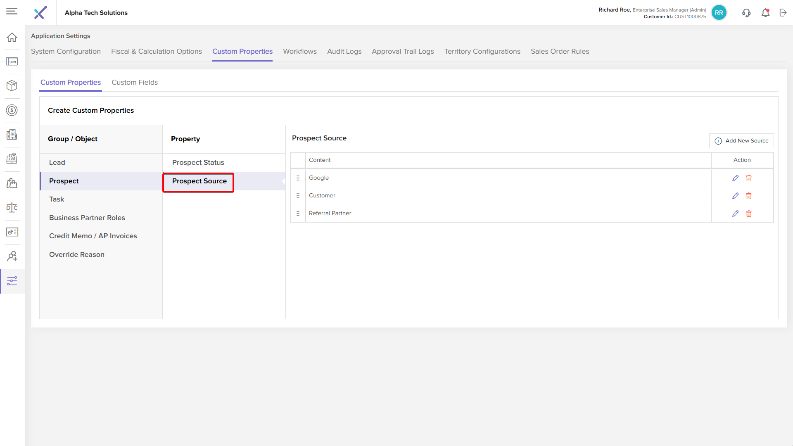Open the CRM sidebar icon
Viewport: 793px width, 446px height.
coord(12,62)
